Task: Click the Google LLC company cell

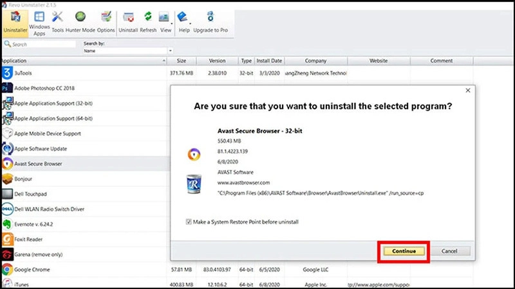Action: [315, 269]
